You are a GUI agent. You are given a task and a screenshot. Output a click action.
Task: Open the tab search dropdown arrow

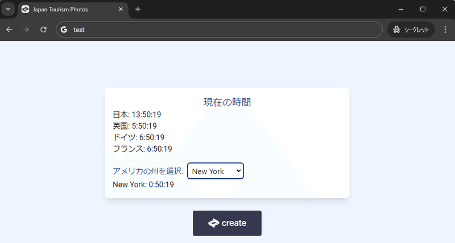point(8,9)
